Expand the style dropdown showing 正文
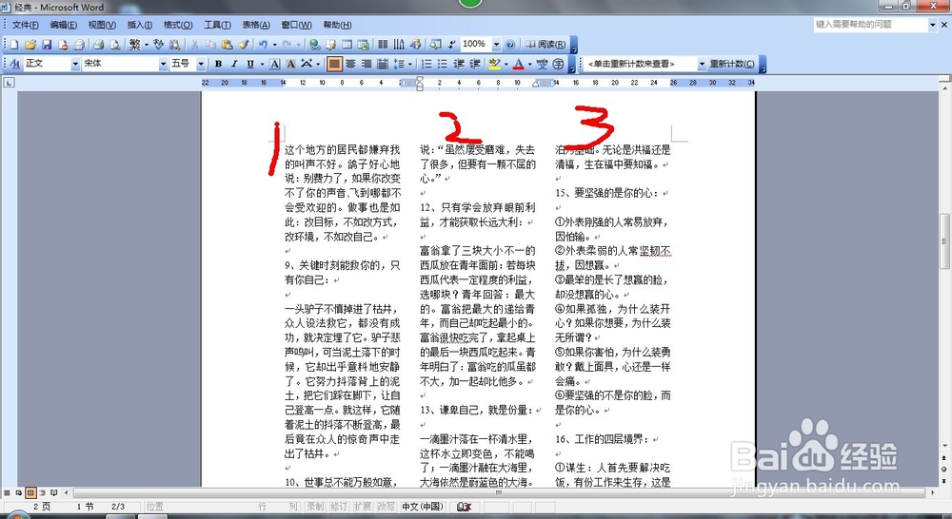 pyautogui.click(x=75, y=64)
